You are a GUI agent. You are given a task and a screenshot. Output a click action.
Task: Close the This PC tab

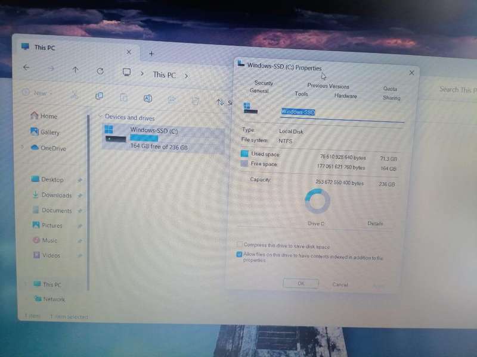(x=129, y=52)
